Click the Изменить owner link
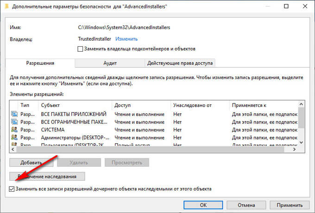Image resolution: width=315 pixels, height=213 pixels. [126, 39]
